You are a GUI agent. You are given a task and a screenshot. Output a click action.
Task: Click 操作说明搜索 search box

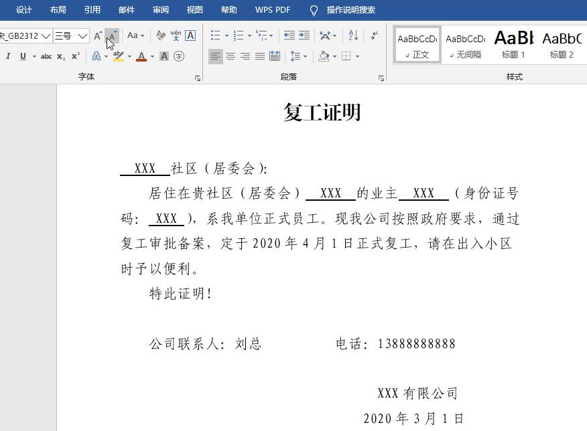point(350,10)
